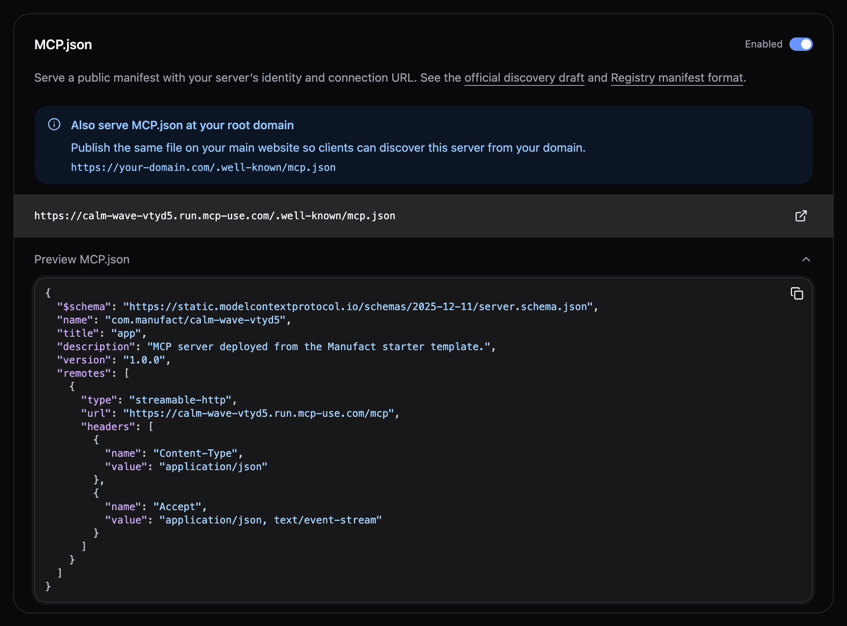Click the "remotes" key in the JSON
This screenshot has width=847, height=626.
coord(84,373)
